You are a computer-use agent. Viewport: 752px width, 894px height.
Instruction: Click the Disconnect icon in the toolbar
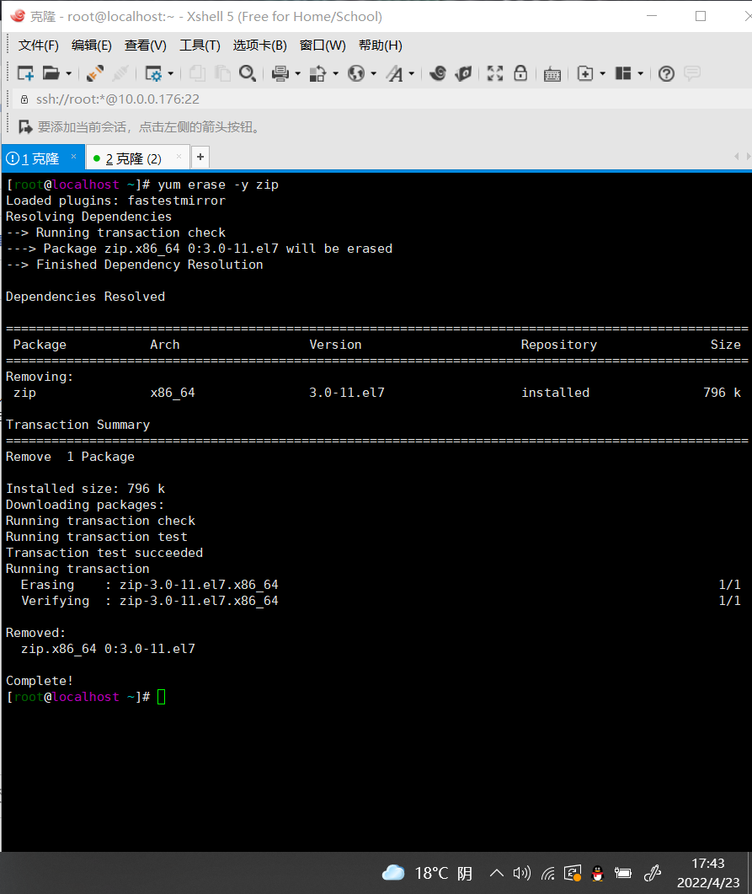click(x=120, y=73)
